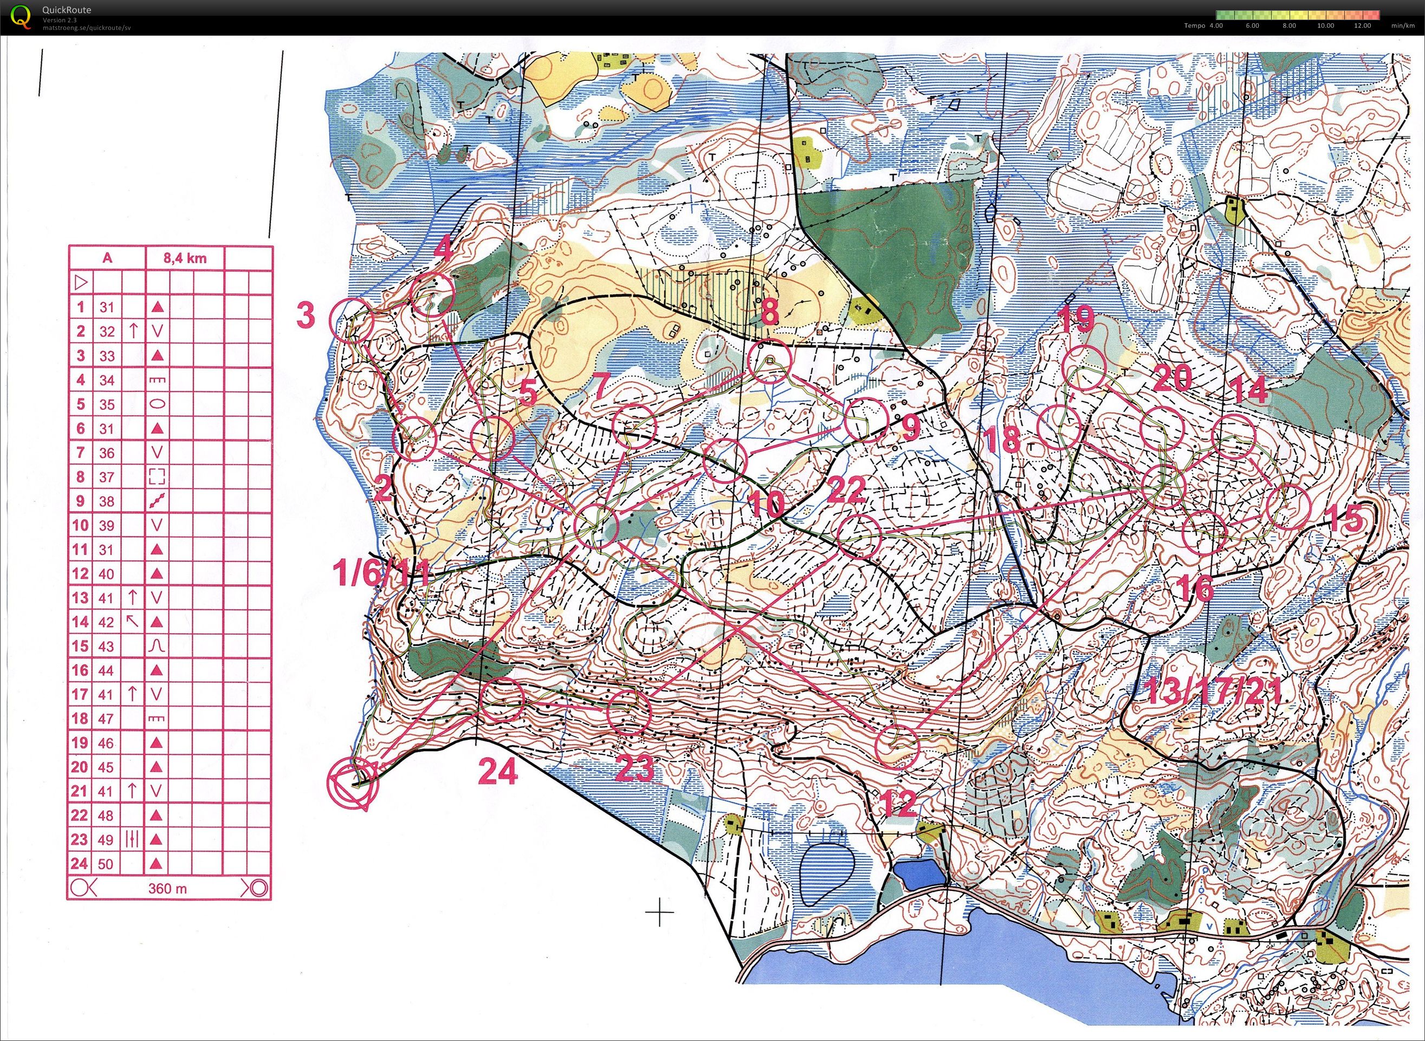Click wavy symbol in row 9 code 38
1425x1041 pixels.
[158, 501]
